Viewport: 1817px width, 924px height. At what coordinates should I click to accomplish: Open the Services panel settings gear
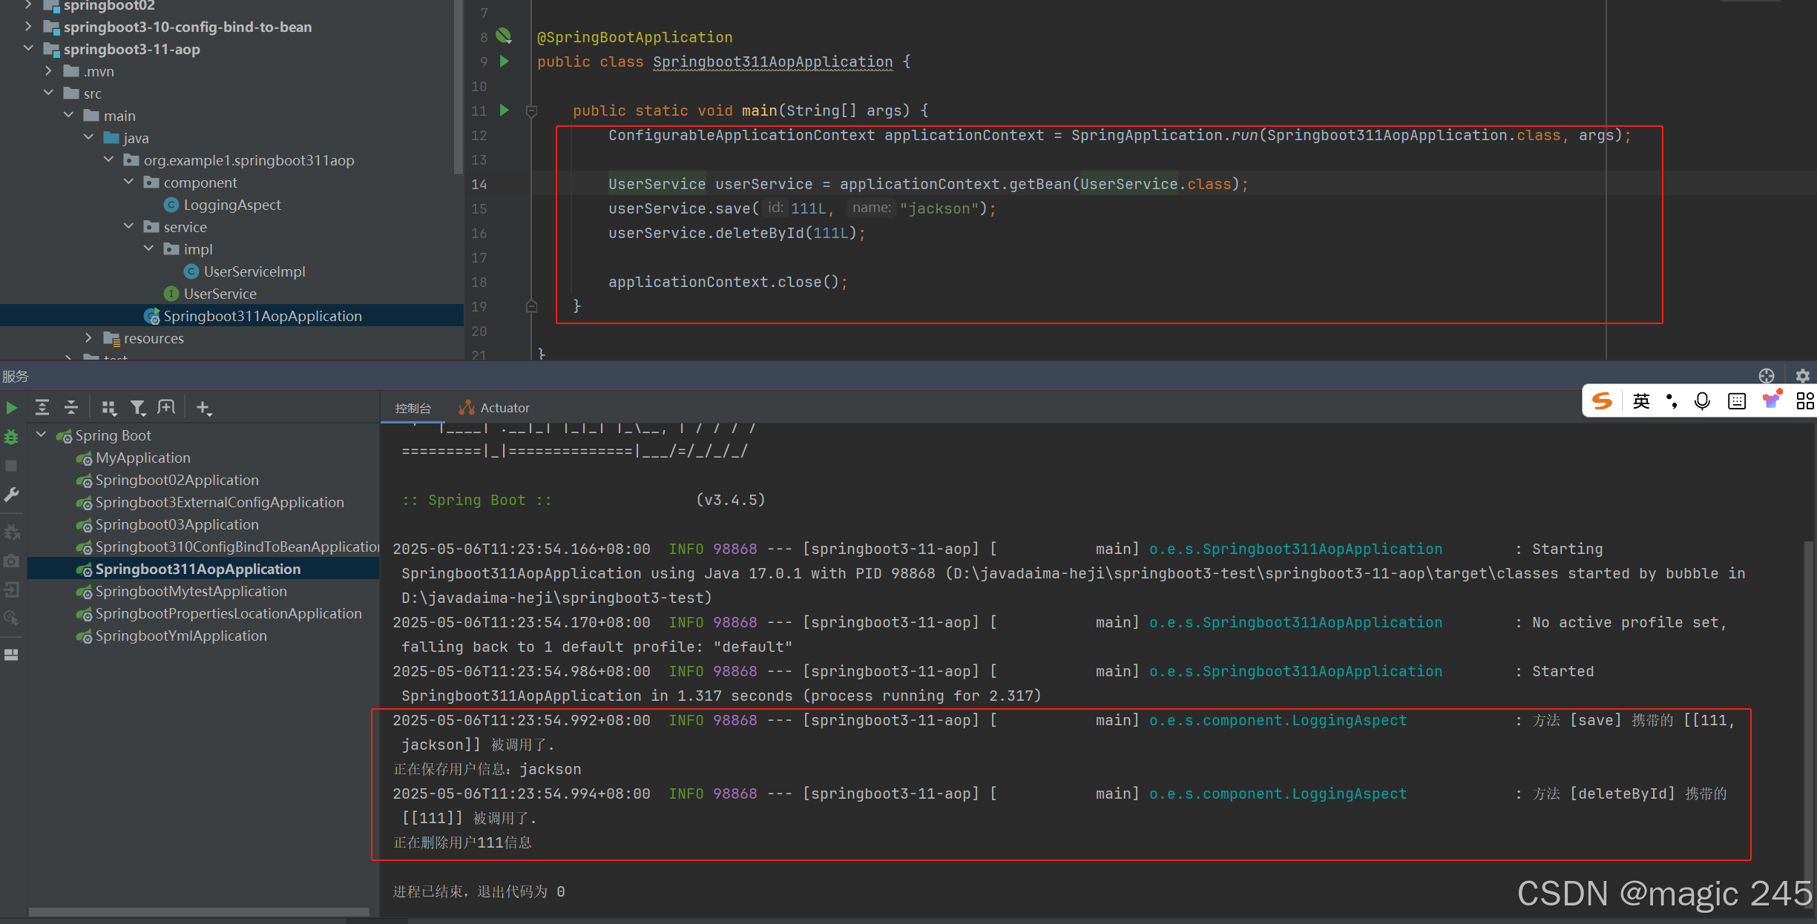point(1802,376)
